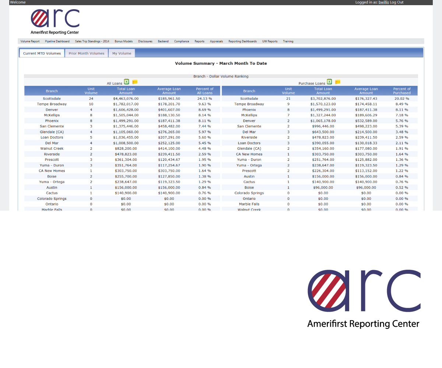Viewport: 442px width, 368px height.
Task: Open the My Volume tab
Action: [x=122, y=53]
